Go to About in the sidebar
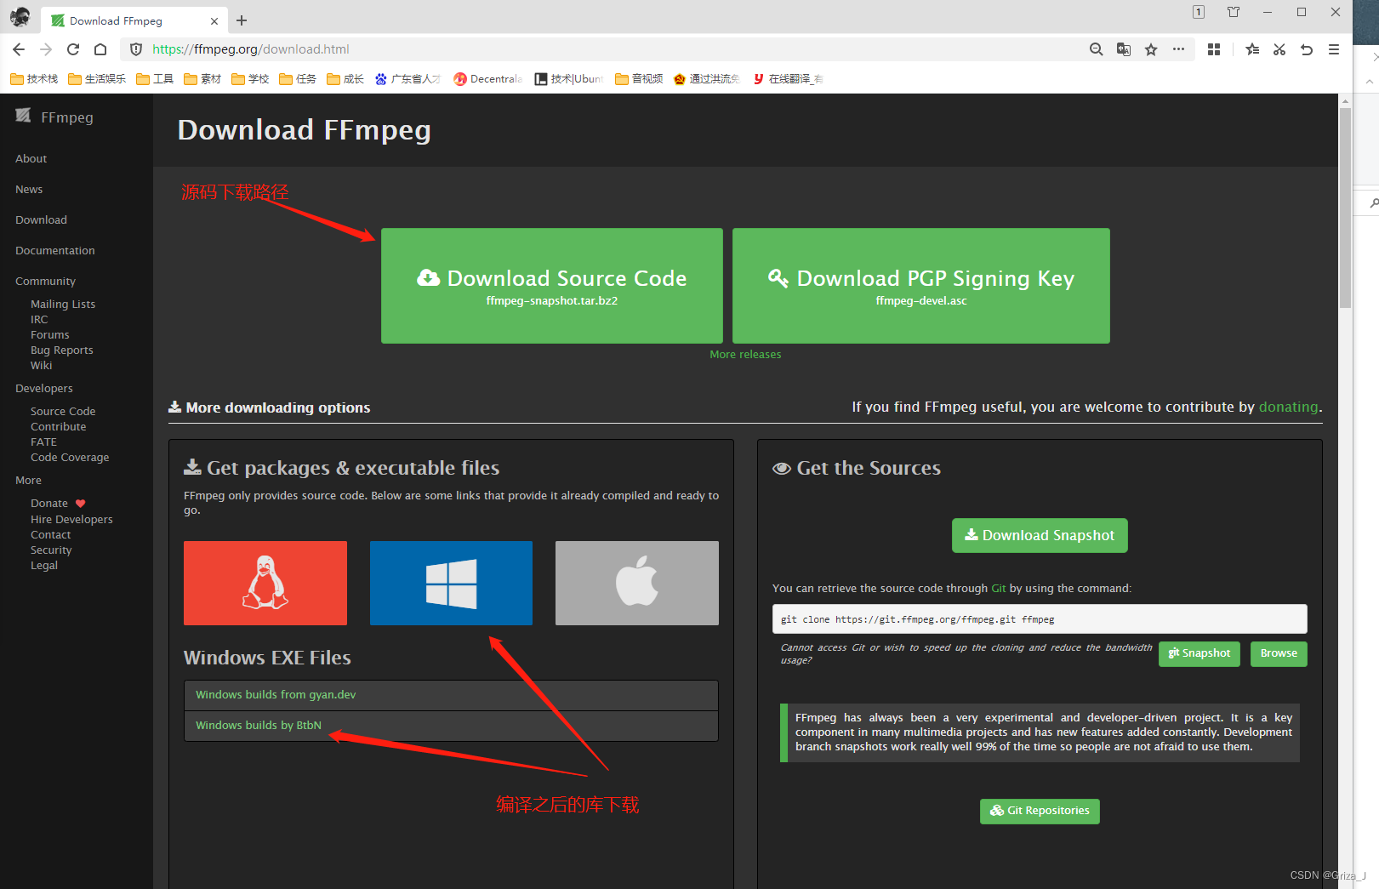This screenshot has height=889, width=1379. click(31, 159)
